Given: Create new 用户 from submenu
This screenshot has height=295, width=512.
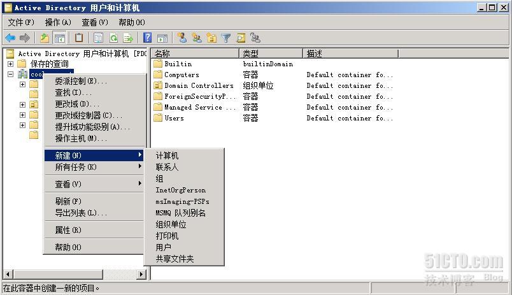Looking at the screenshot, I should [184, 247].
